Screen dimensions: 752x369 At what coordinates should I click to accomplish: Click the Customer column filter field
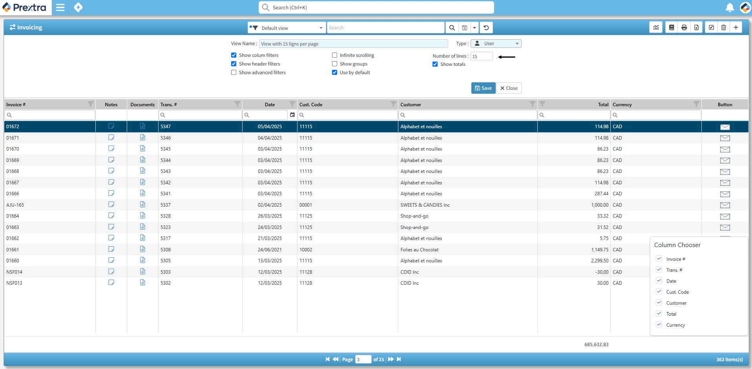click(467, 115)
